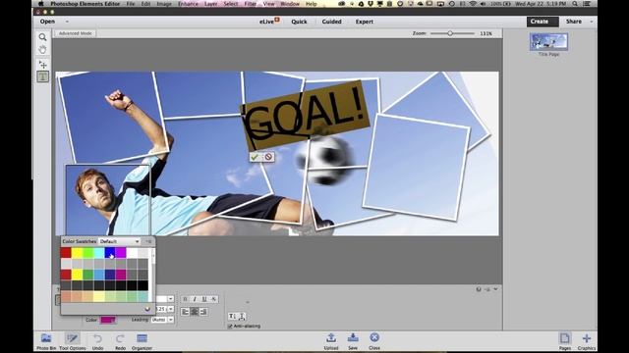
Task: Open the Leading dropdown
Action: 170,320
